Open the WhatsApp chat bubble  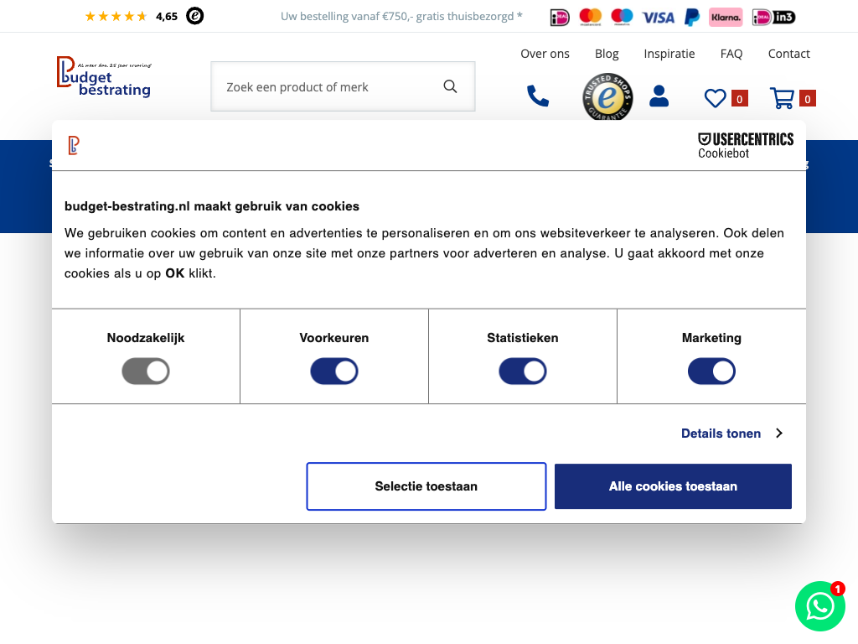pos(819,606)
